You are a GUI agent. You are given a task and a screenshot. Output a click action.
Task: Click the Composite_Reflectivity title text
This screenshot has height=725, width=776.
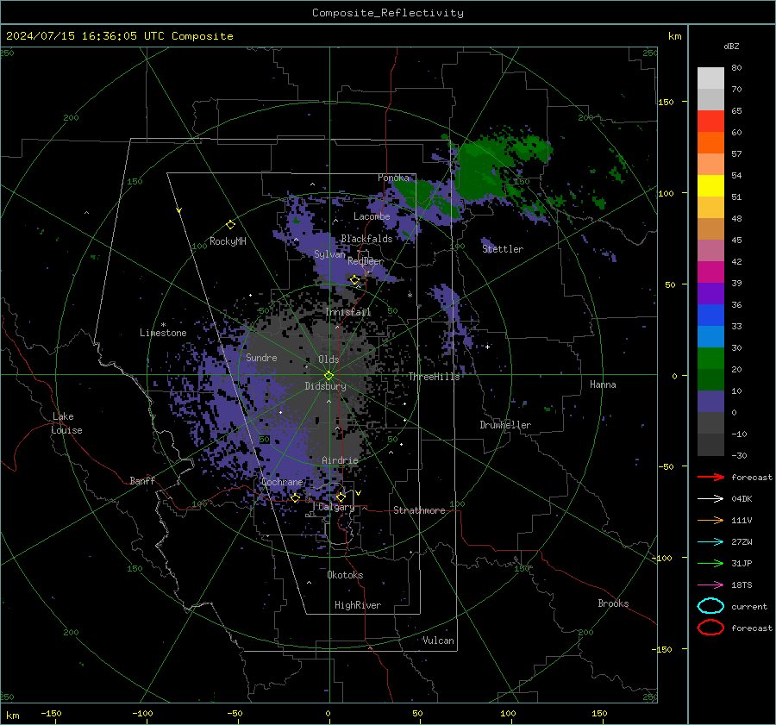point(388,13)
